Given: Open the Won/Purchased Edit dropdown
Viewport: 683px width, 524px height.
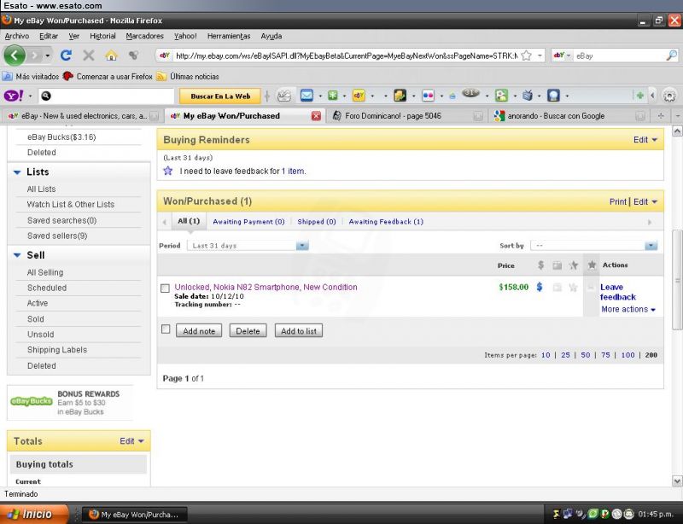Looking at the screenshot, I should 645,201.
